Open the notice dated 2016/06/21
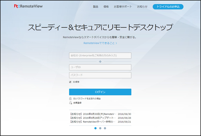Viewport: 201px width, 136px height. (100, 122)
